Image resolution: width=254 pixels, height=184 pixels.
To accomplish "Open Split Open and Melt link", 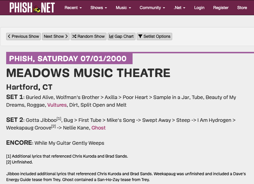I will pos(103,105).
